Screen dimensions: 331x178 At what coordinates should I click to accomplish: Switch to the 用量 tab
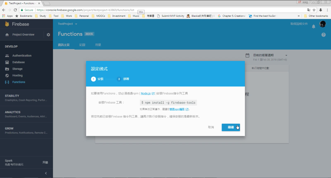[x=98, y=45]
